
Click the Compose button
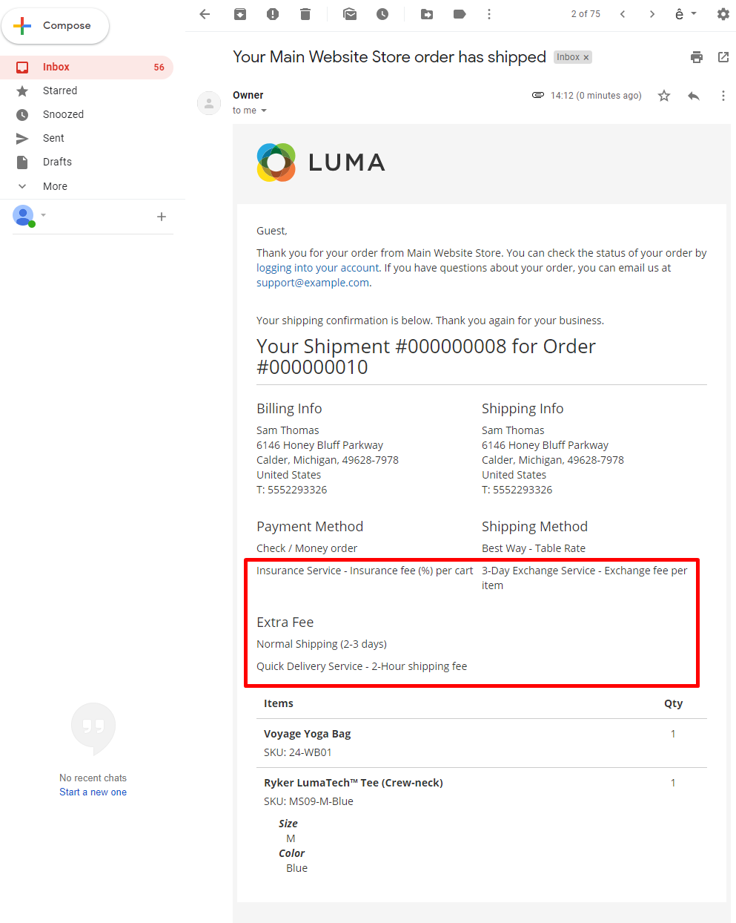click(56, 26)
